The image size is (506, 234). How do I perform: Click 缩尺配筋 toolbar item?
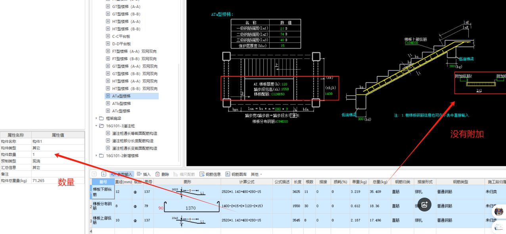pos(184,174)
